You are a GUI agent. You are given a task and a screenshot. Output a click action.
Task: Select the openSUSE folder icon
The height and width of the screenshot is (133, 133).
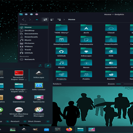[x=111, y=63]
